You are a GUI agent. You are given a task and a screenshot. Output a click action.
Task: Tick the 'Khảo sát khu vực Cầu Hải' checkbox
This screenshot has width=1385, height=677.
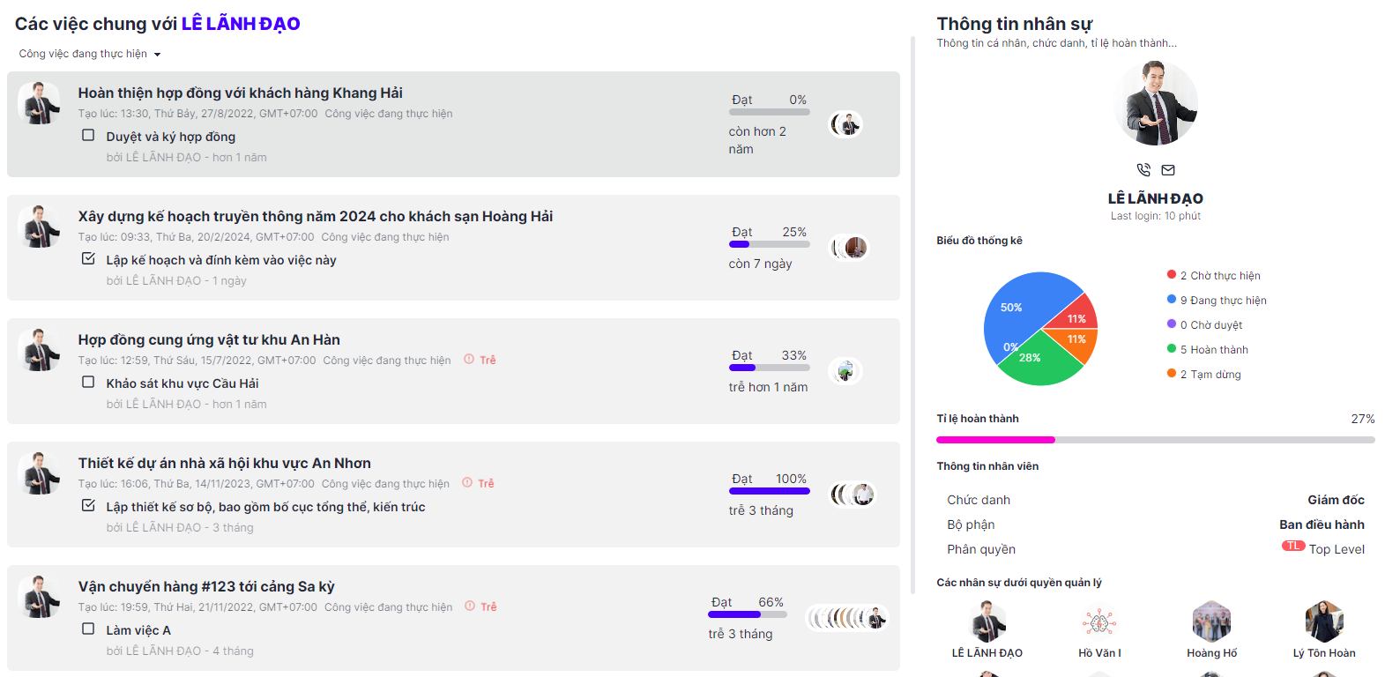pos(88,383)
